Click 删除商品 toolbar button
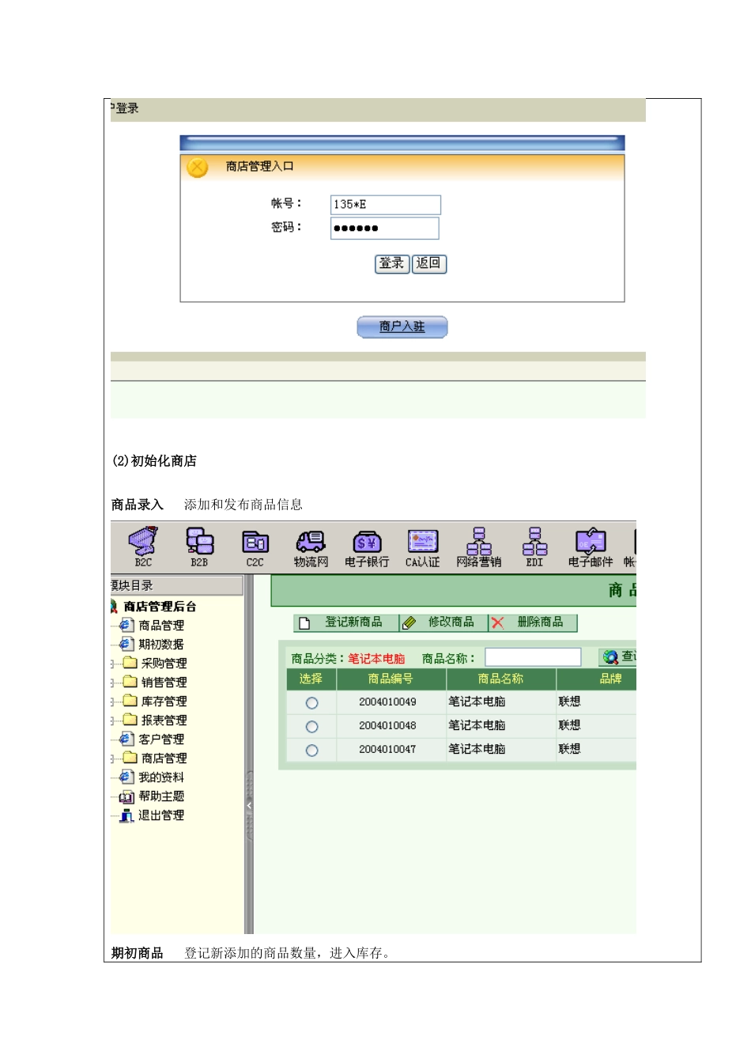Screen dimensions: 751x1063 point(532,623)
